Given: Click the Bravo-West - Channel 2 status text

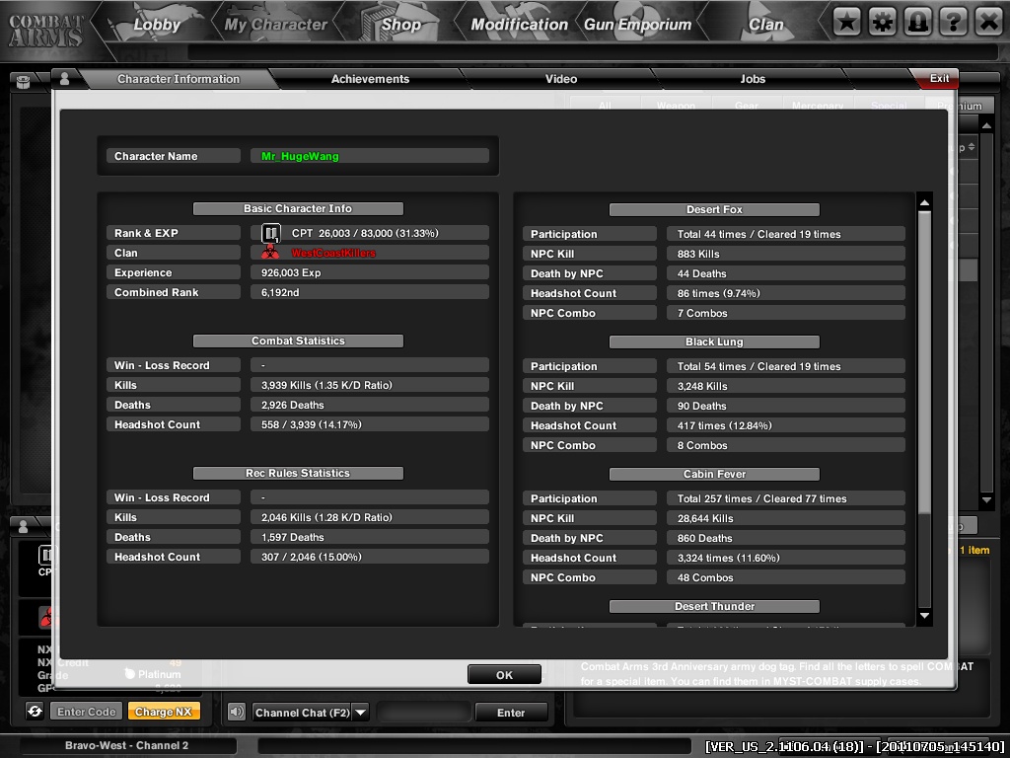Looking at the screenshot, I should (x=127, y=745).
